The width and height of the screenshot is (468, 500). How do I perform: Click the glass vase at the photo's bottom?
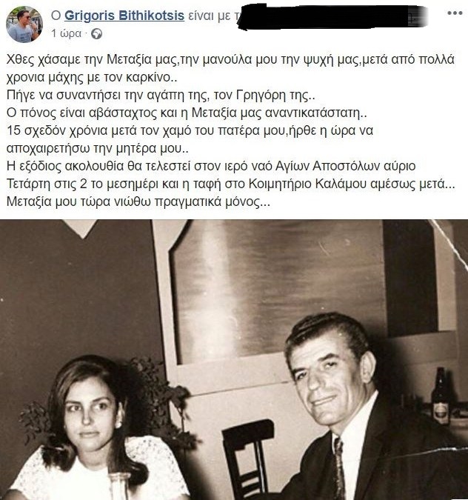coord(119,486)
